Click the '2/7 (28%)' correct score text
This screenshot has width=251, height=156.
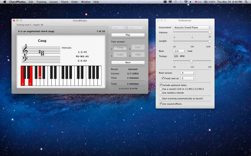point(133,74)
